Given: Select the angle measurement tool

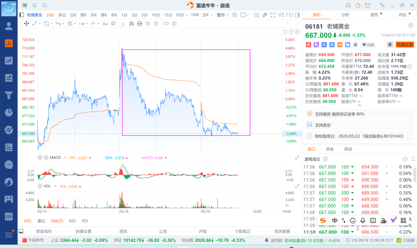Looking at the screenshot, I should [x=124, y=24].
